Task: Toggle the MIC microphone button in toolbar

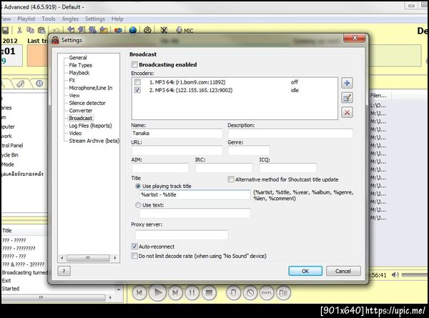Action: point(184,30)
